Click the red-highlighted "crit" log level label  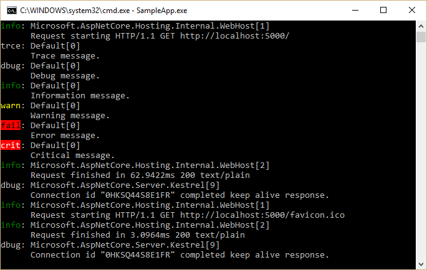(11, 145)
